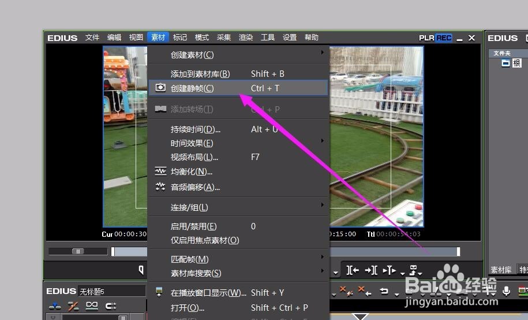Image resolution: width=528 pixels, height=320 pixels.
Task: Select 创建静帧(C) menu entry
Action: [238, 88]
